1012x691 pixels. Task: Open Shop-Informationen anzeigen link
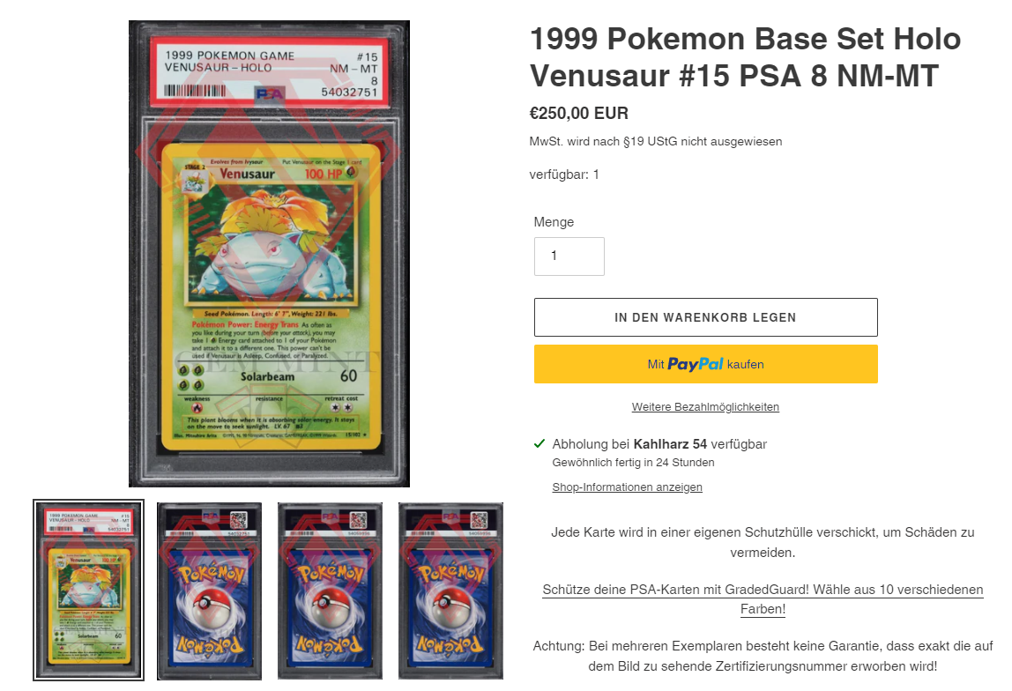tap(627, 487)
